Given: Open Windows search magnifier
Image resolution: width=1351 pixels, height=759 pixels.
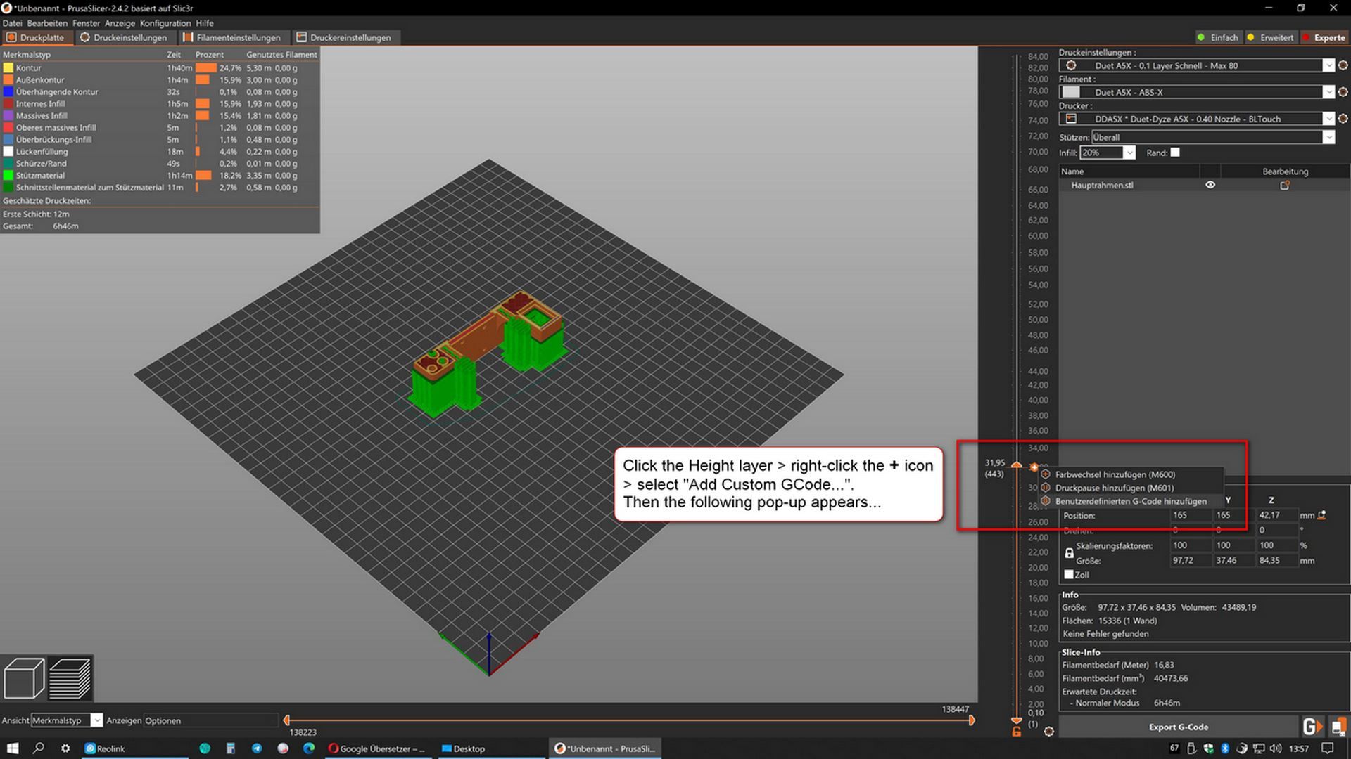Looking at the screenshot, I should click(x=39, y=748).
